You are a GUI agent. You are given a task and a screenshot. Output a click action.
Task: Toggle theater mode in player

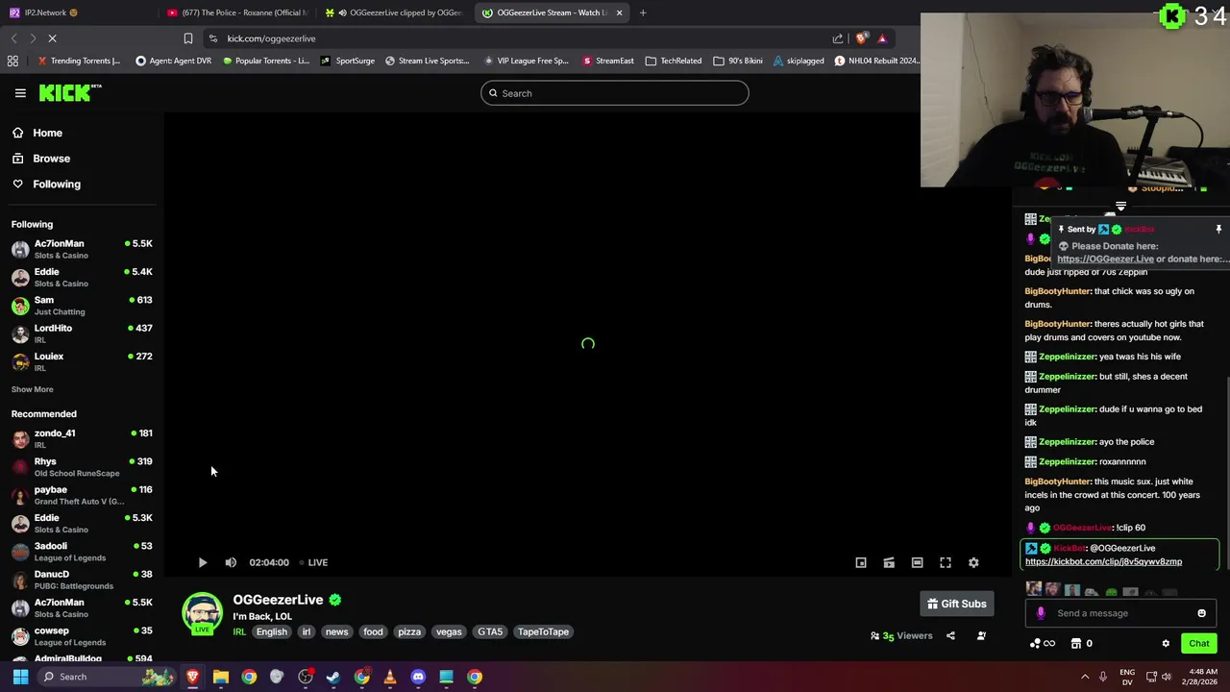pos(917,562)
